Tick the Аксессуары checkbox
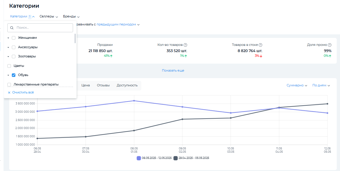This screenshot has height=171, width=340. click(14, 47)
